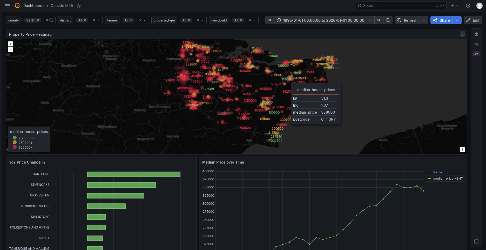This screenshot has height=250, width=486.
Task: Open the user profile avatar
Action: point(480,6)
